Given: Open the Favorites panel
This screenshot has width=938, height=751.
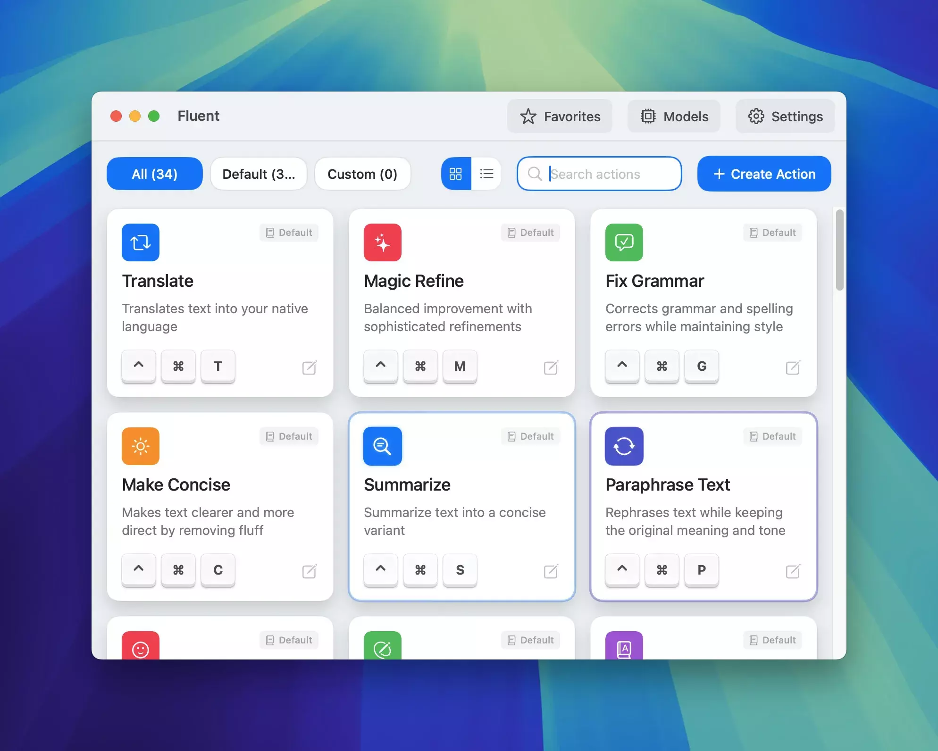Looking at the screenshot, I should tap(560, 116).
